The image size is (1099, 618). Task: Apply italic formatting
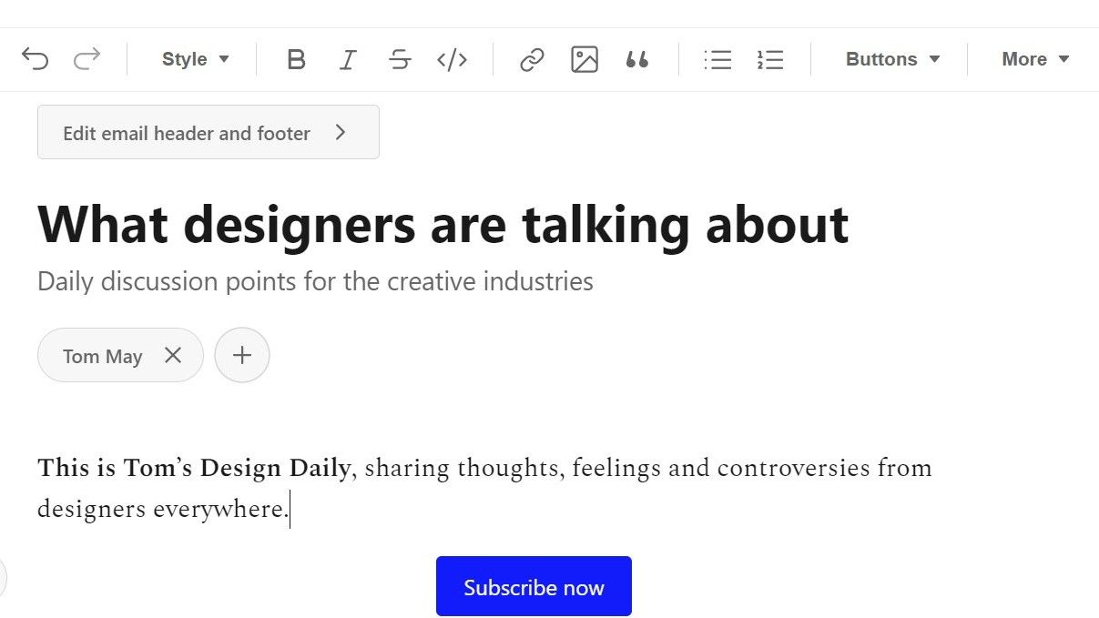pos(347,60)
